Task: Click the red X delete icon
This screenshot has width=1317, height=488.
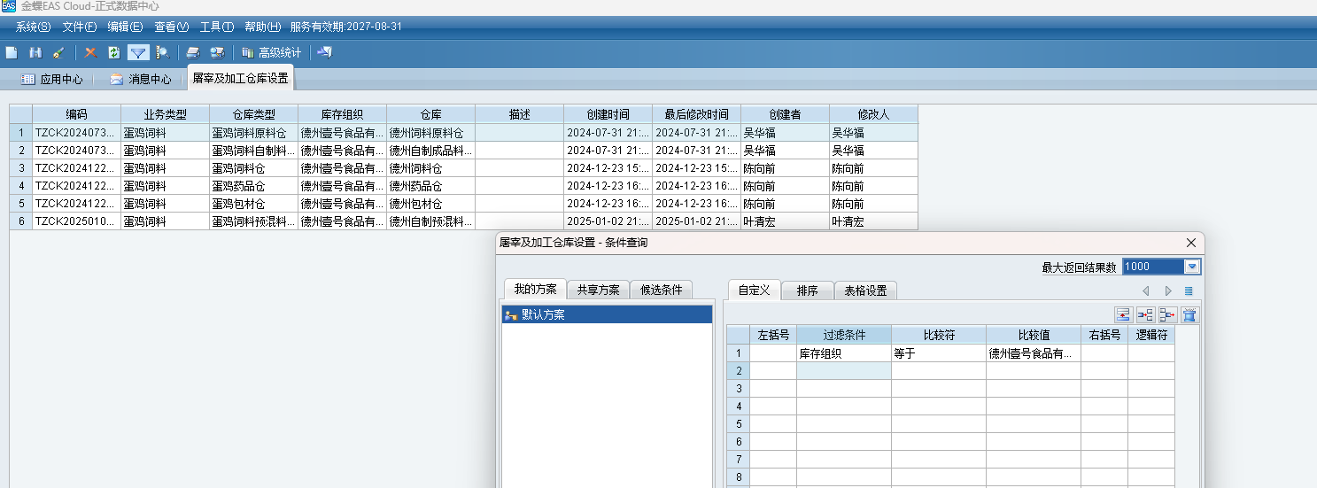Action: point(90,52)
